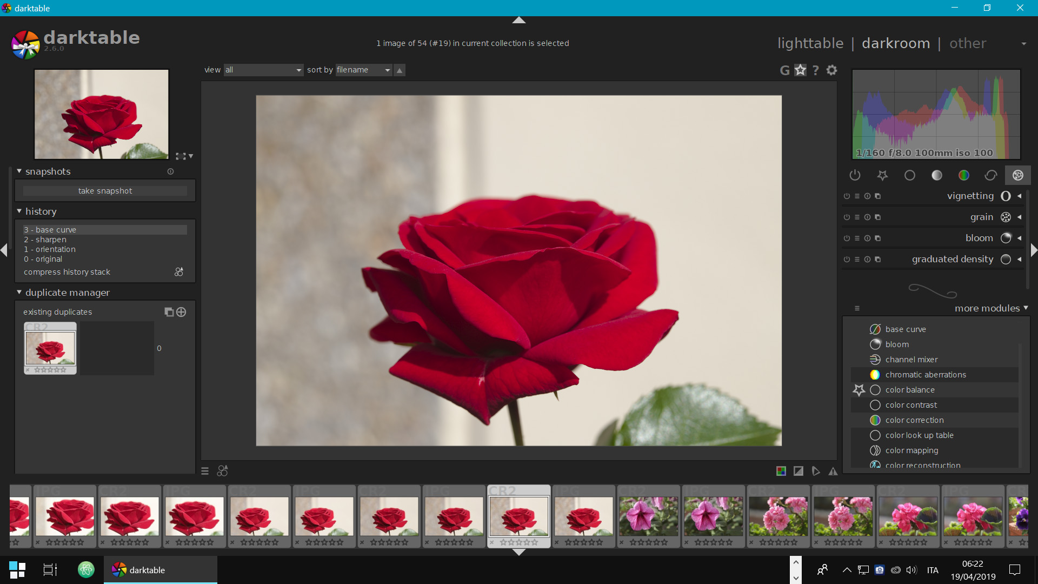Toggle star rating overlays icon
Viewport: 1038px width, 584px height.
click(801, 70)
